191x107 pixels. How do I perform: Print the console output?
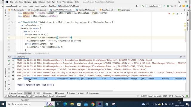(x=13, y=75)
